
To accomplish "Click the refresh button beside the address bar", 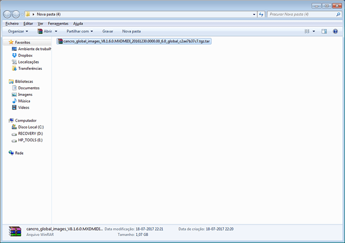I will pos(260,14).
